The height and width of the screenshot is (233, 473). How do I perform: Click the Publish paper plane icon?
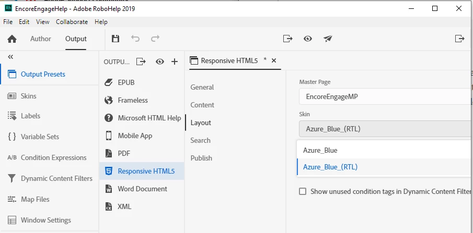click(328, 39)
